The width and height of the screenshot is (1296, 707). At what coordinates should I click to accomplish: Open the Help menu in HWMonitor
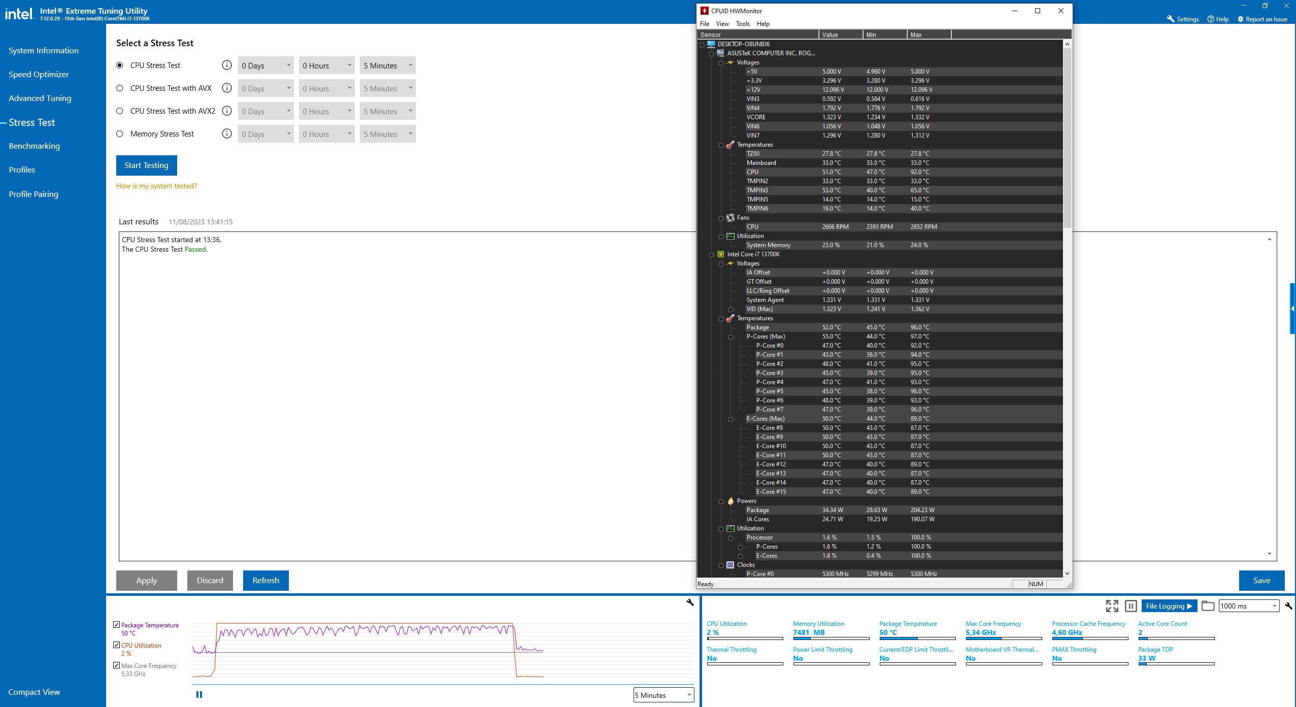pyautogui.click(x=763, y=24)
